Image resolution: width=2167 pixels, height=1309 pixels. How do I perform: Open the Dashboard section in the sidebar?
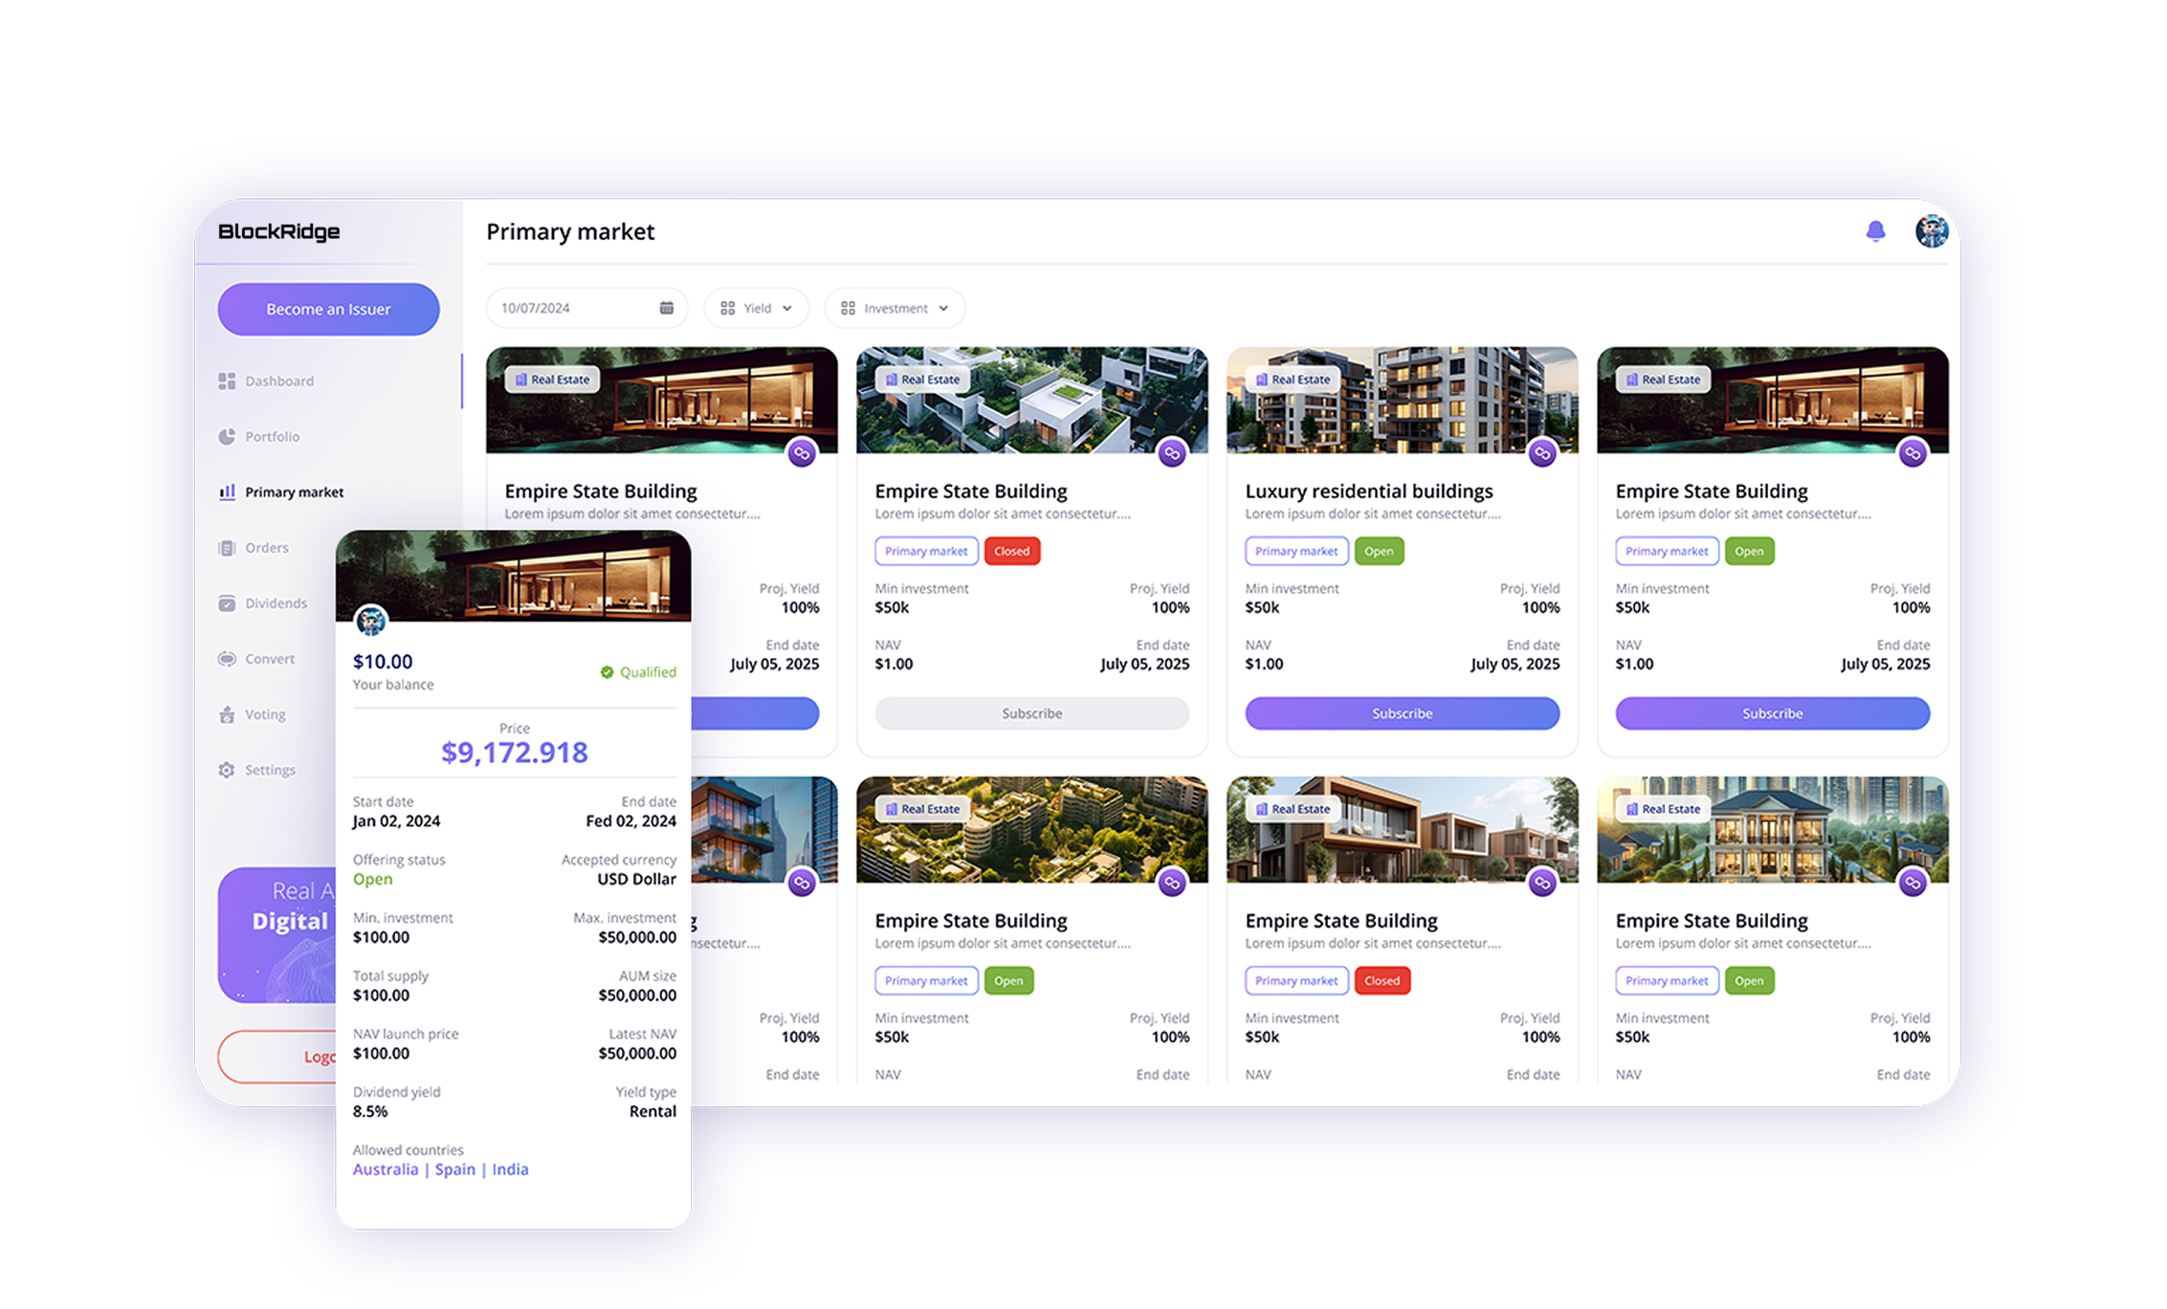coord(278,381)
